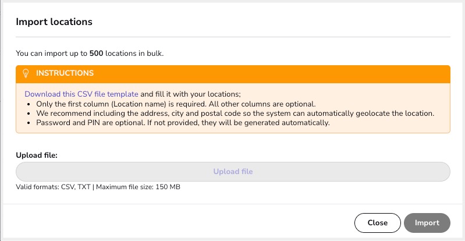Viewport: 465px width, 241px height.
Task: Click the orange instructions header bar
Action: point(233,74)
